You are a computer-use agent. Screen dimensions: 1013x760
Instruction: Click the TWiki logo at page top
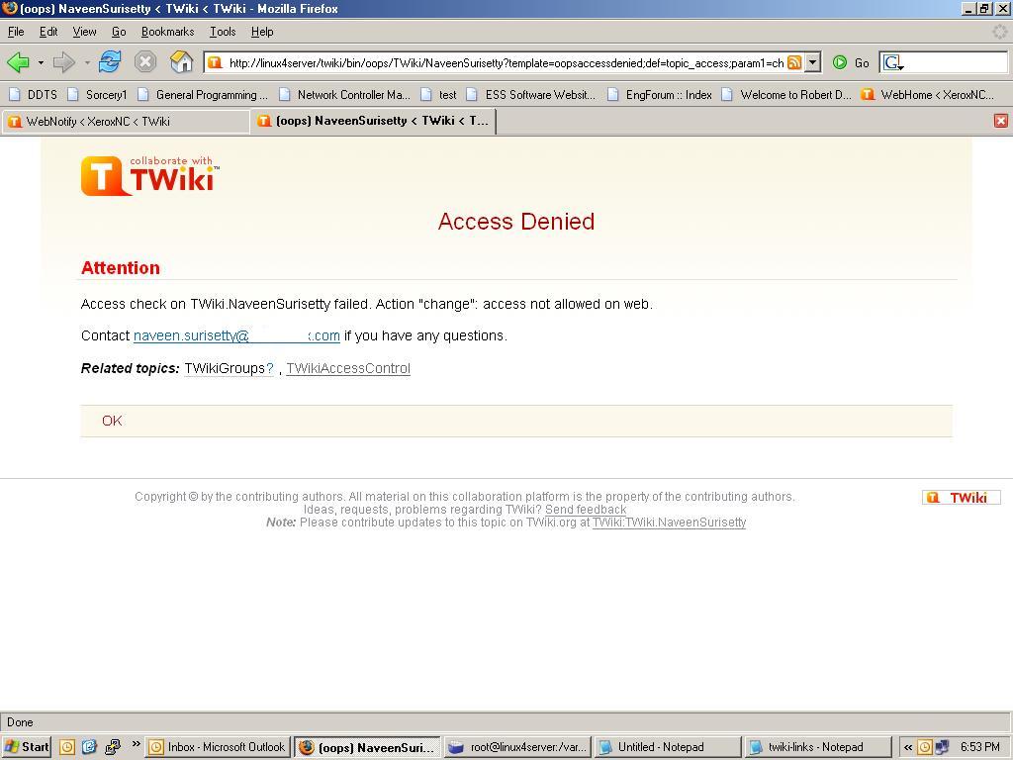pos(148,175)
